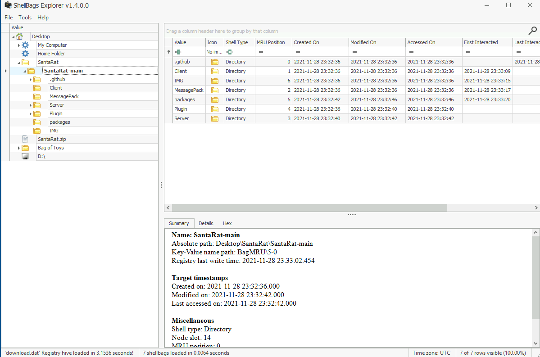Screen dimensions: 540x357
Task: Sort by the MRU Position column header
Action: pyautogui.click(x=271, y=42)
